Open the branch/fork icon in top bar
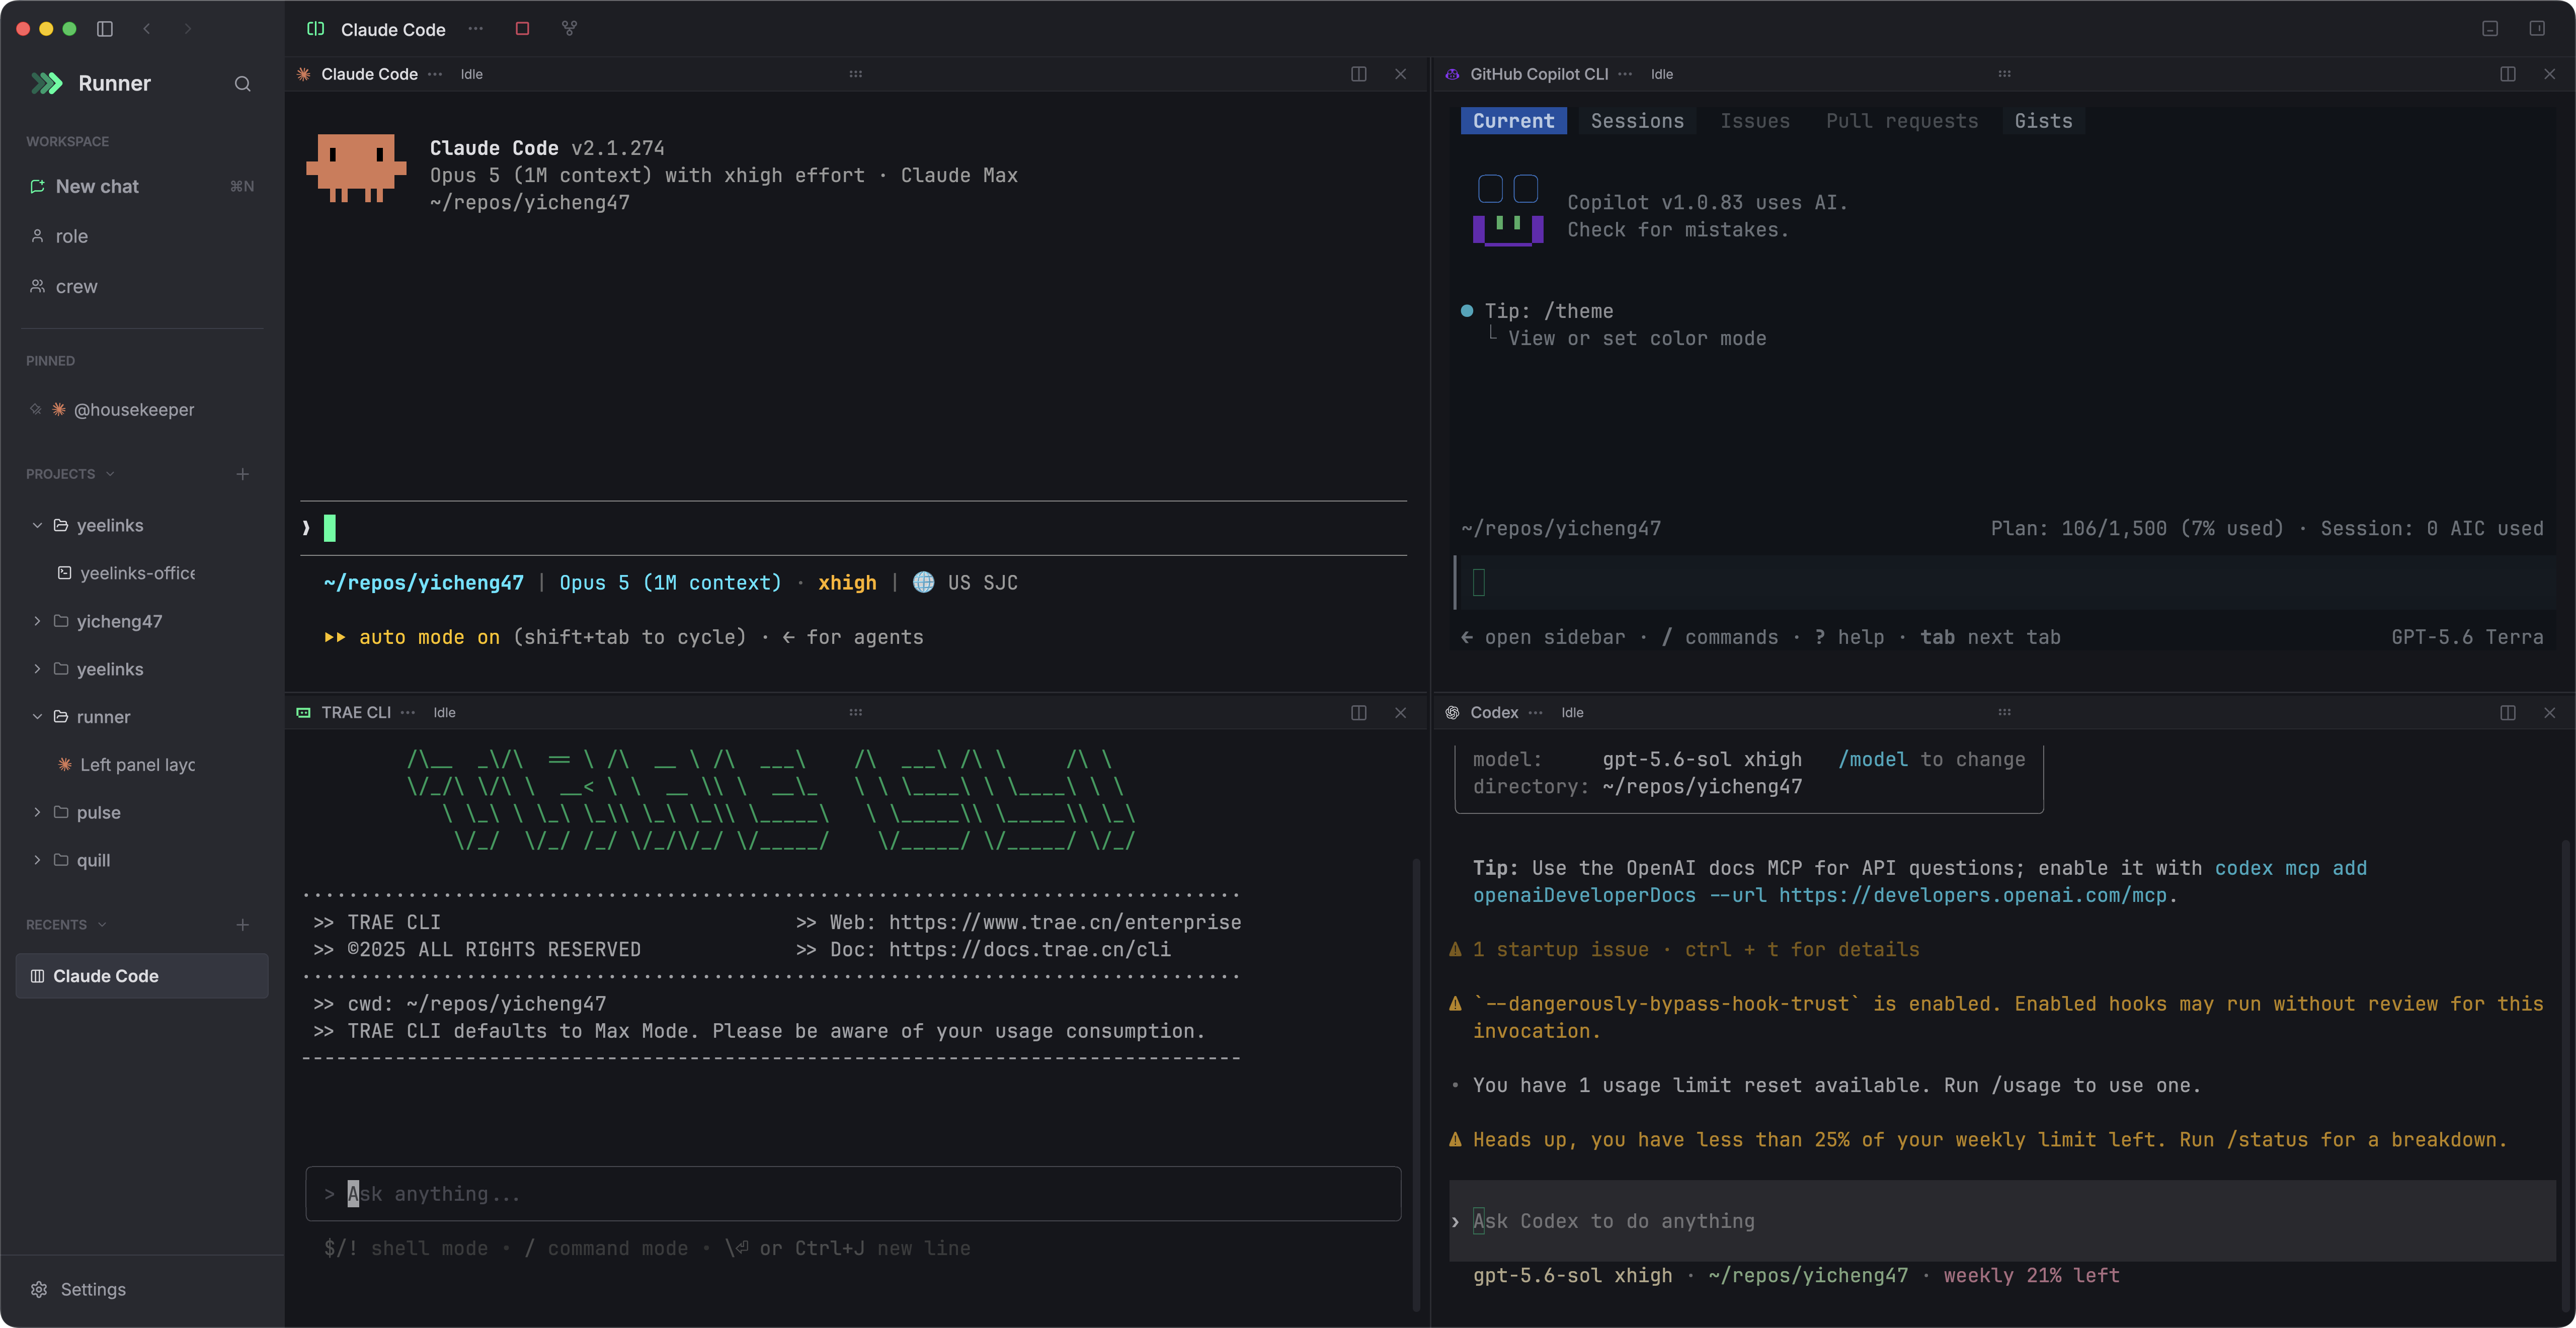 pyautogui.click(x=569, y=29)
